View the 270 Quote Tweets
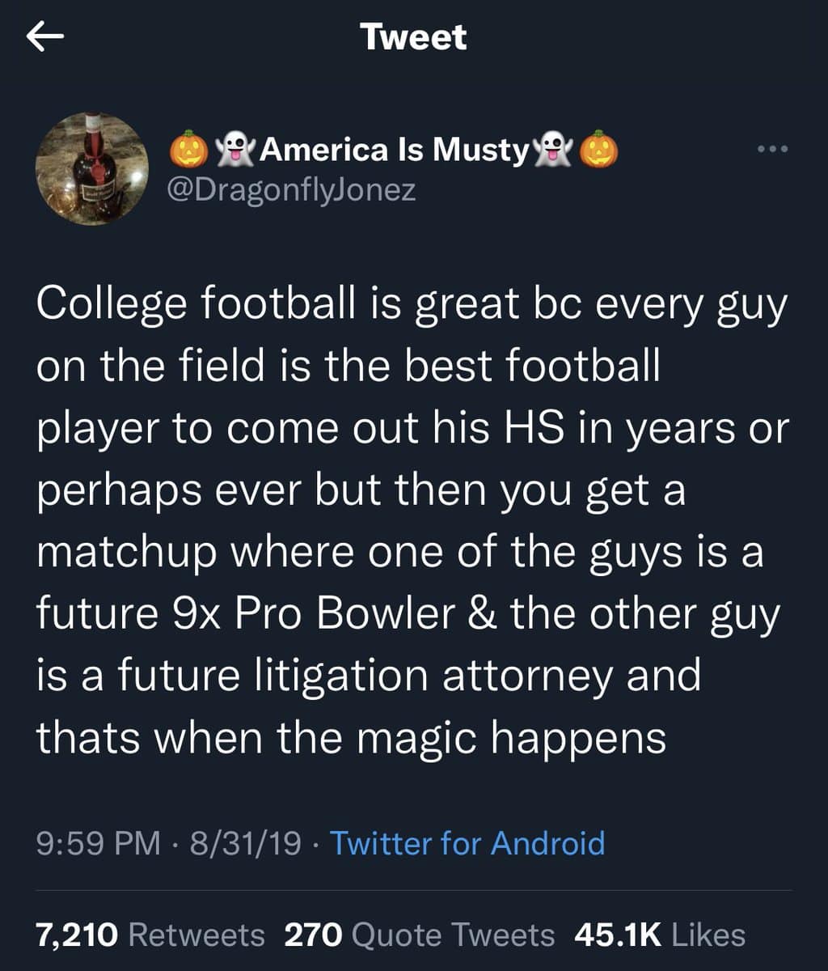The height and width of the screenshot is (971, 828). pos(420,935)
